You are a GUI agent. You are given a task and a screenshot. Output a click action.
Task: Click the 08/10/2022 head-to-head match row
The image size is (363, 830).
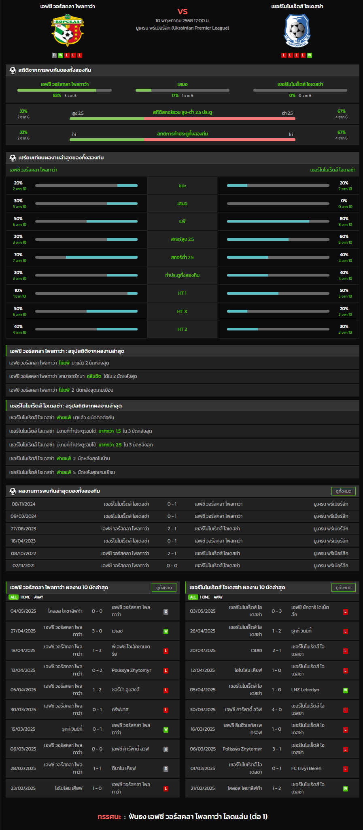coord(183,553)
